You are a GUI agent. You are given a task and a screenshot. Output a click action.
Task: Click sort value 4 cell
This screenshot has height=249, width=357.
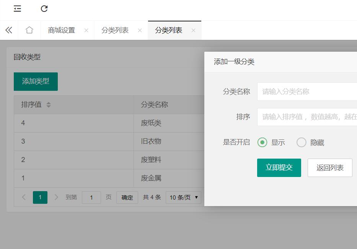click(x=74, y=123)
